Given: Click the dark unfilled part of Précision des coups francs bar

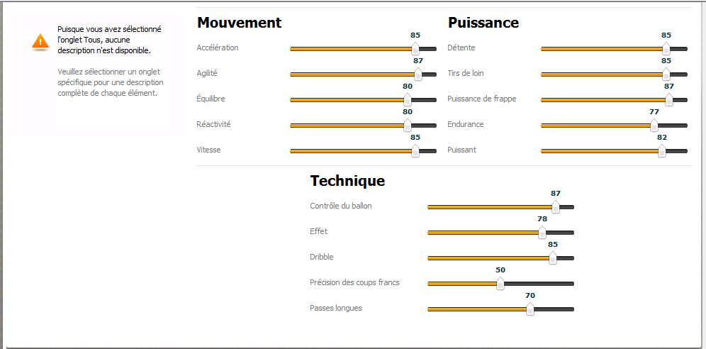Looking at the screenshot, I should pyautogui.click(x=539, y=284).
